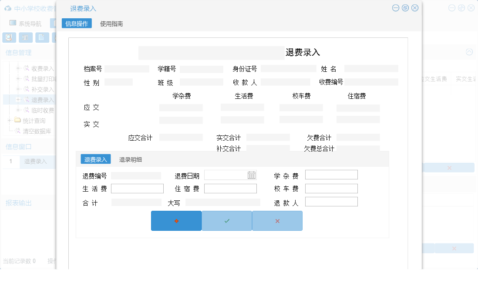
Task: Select the 收费录入 icon in the sidebar tree
Action: click(x=27, y=68)
